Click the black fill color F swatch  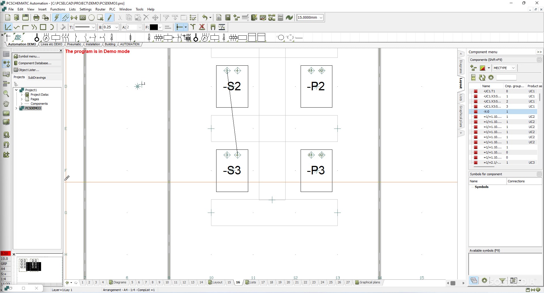pos(154,27)
